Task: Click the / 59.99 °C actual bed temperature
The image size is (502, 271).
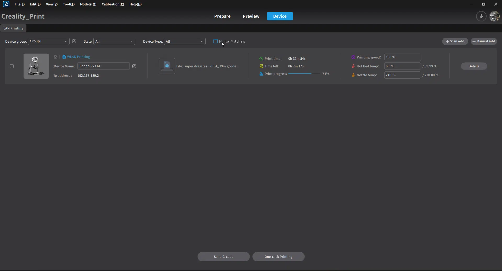Action: tap(430, 66)
